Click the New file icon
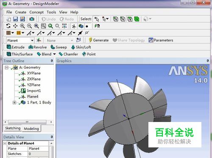 point(8,19)
